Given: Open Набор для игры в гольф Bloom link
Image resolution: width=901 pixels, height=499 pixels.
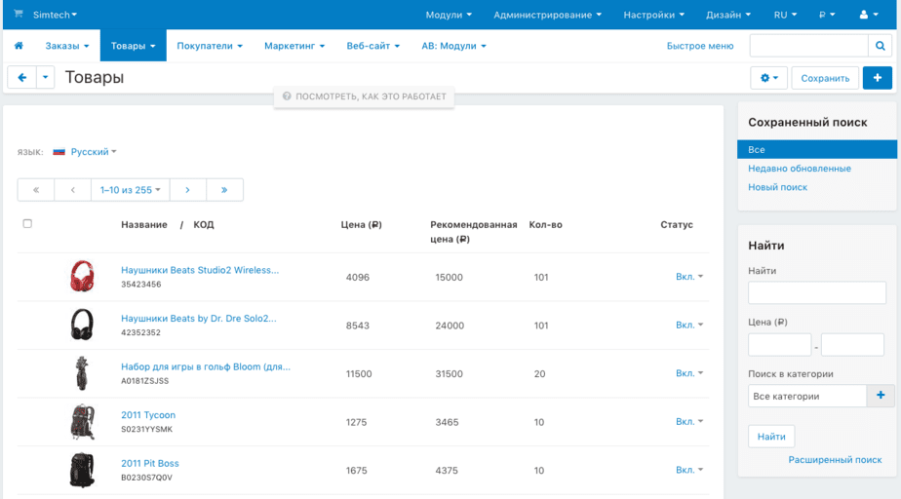Looking at the screenshot, I should click(206, 366).
